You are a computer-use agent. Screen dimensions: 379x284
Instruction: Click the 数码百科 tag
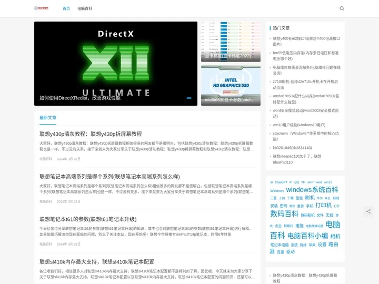284,214
